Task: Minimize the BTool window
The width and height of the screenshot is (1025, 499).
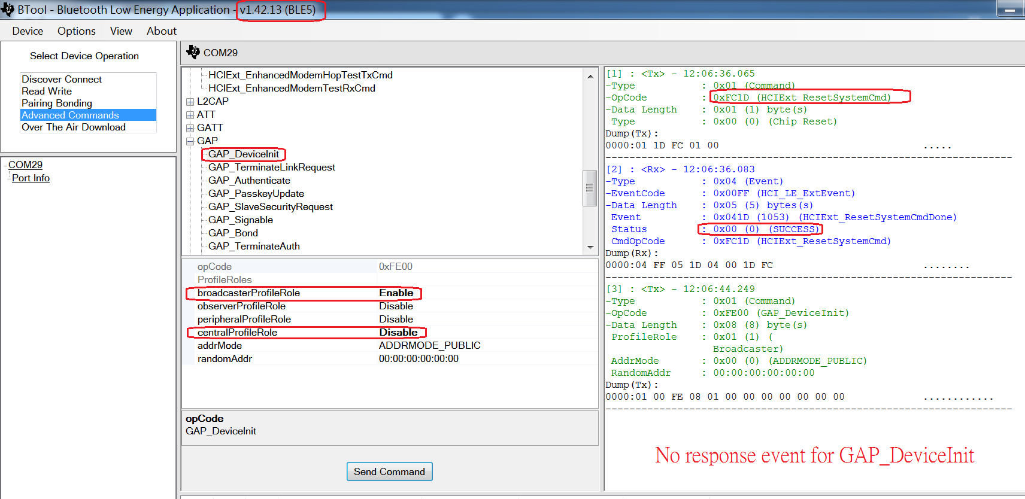Action: [x=1010, y=9]
